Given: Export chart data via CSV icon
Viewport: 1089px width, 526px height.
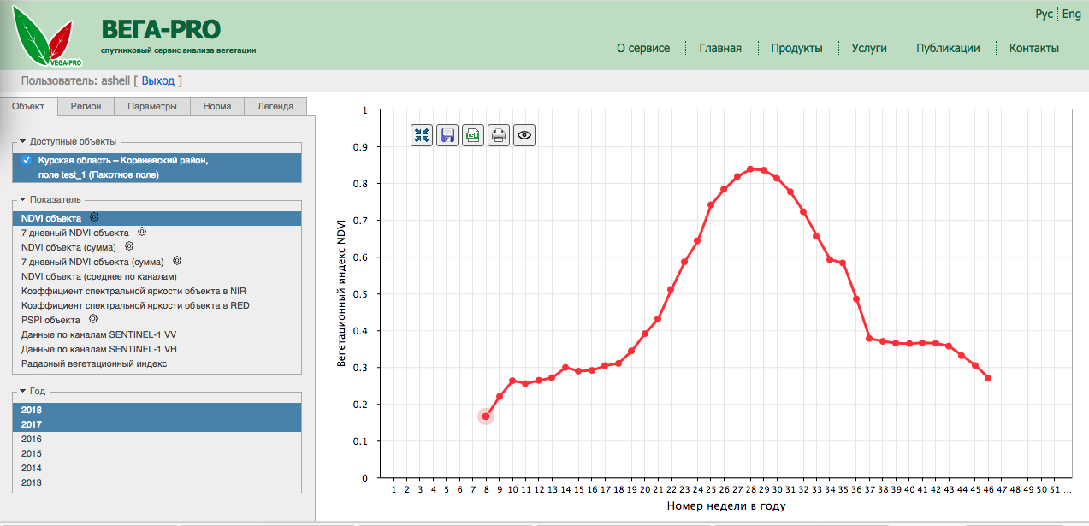Looking at the screenshot, I should (472, 134).
